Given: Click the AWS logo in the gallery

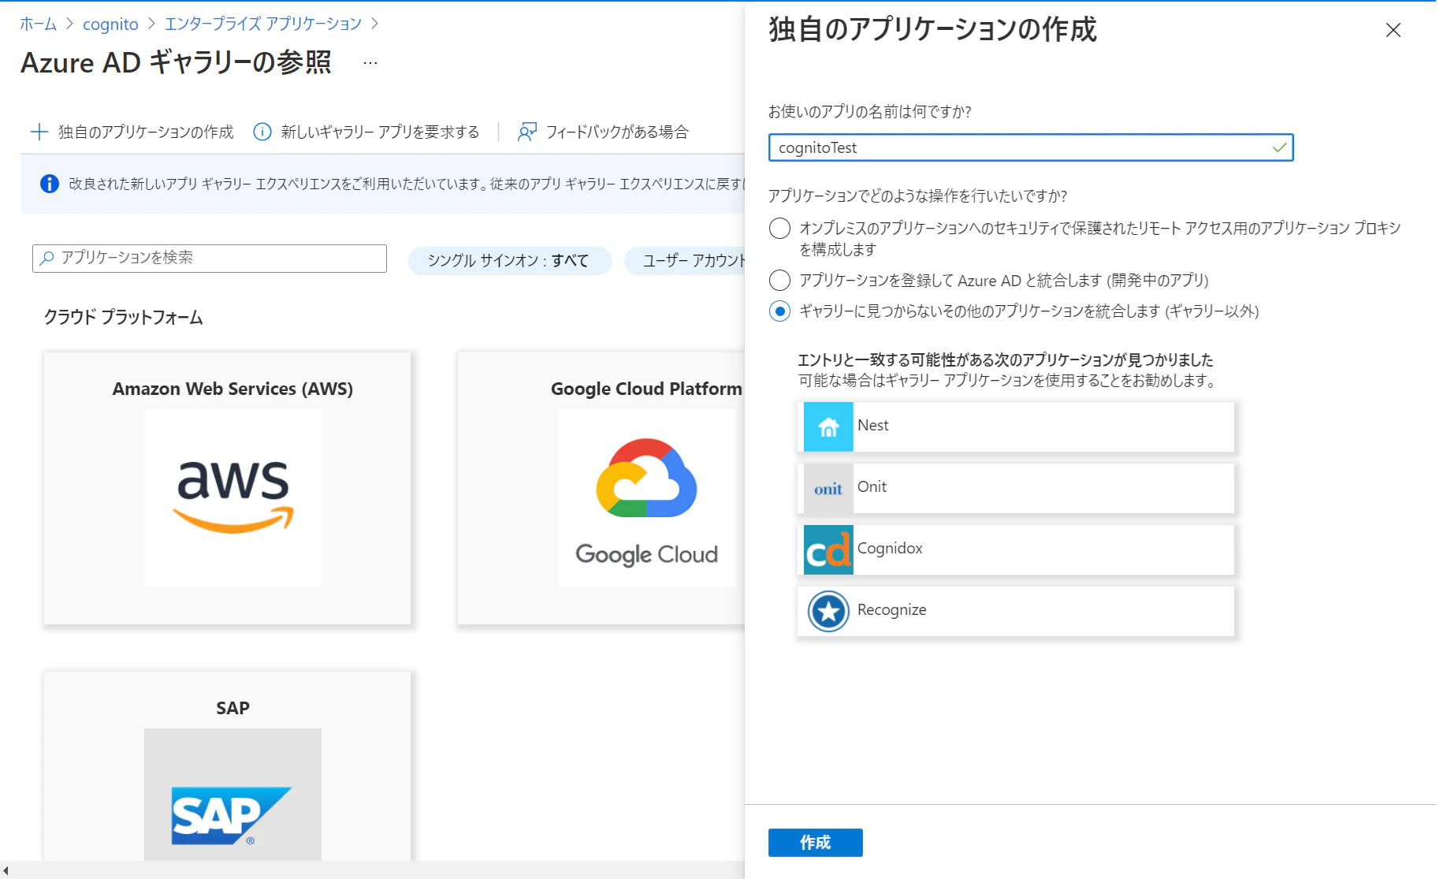Looking at the screenshot, I should click(x=232, y=497).
